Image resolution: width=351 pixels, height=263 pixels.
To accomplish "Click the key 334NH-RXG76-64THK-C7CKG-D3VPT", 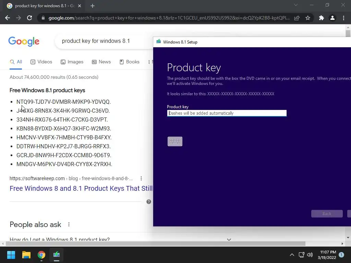I will tap(62, 120).
